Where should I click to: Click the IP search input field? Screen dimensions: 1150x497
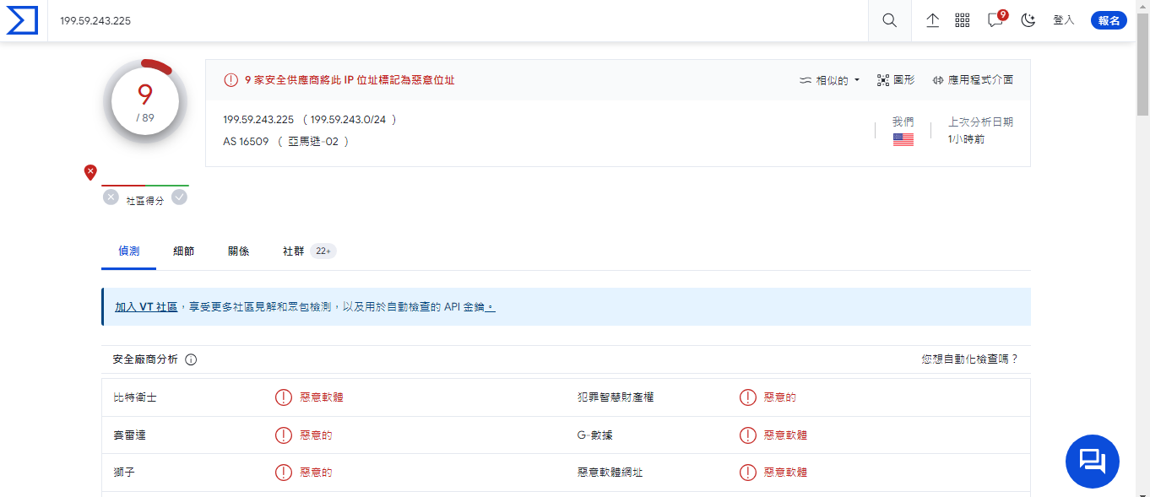click(458, 20)
